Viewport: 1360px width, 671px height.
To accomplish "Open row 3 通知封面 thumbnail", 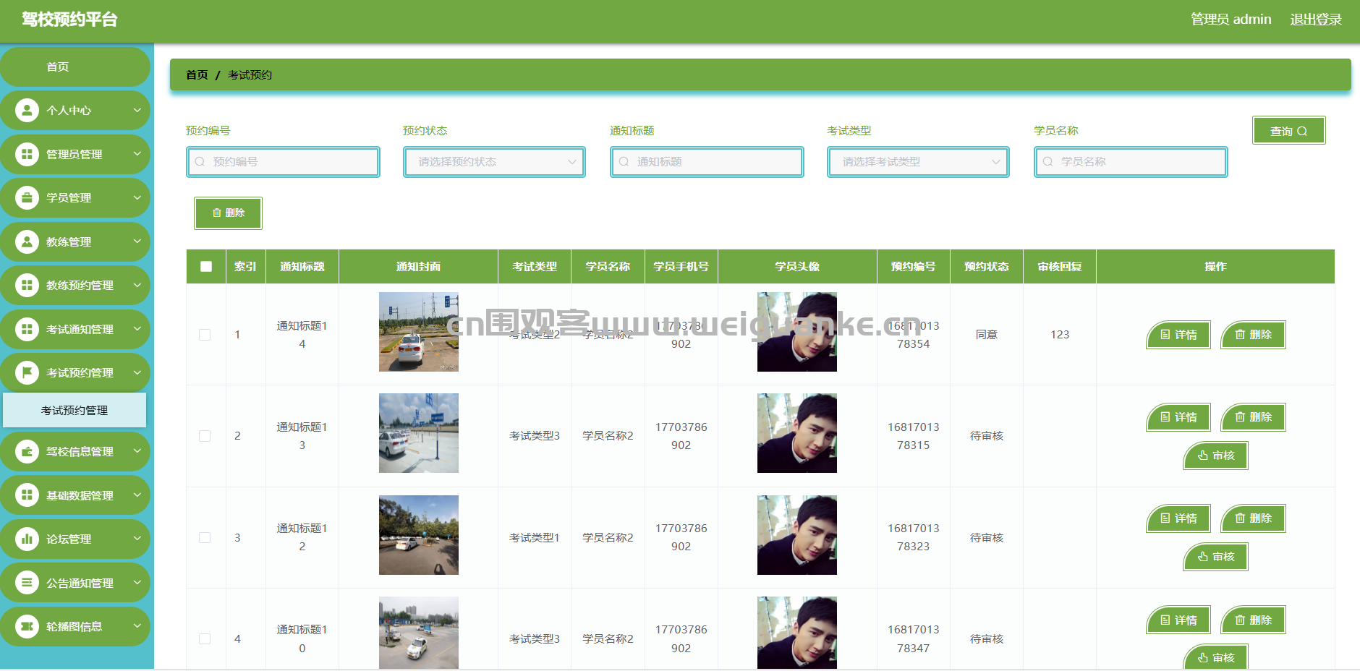I will [419, 535].
